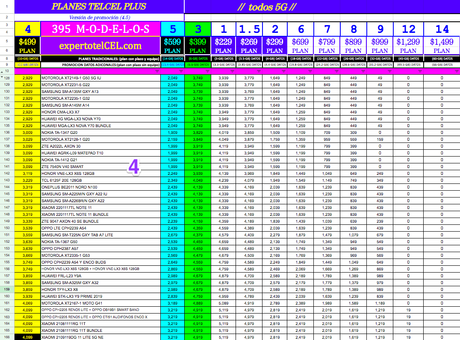This screenshot has width=460, height=340.
Task: Select row header 166
Action: pos(7,337)
